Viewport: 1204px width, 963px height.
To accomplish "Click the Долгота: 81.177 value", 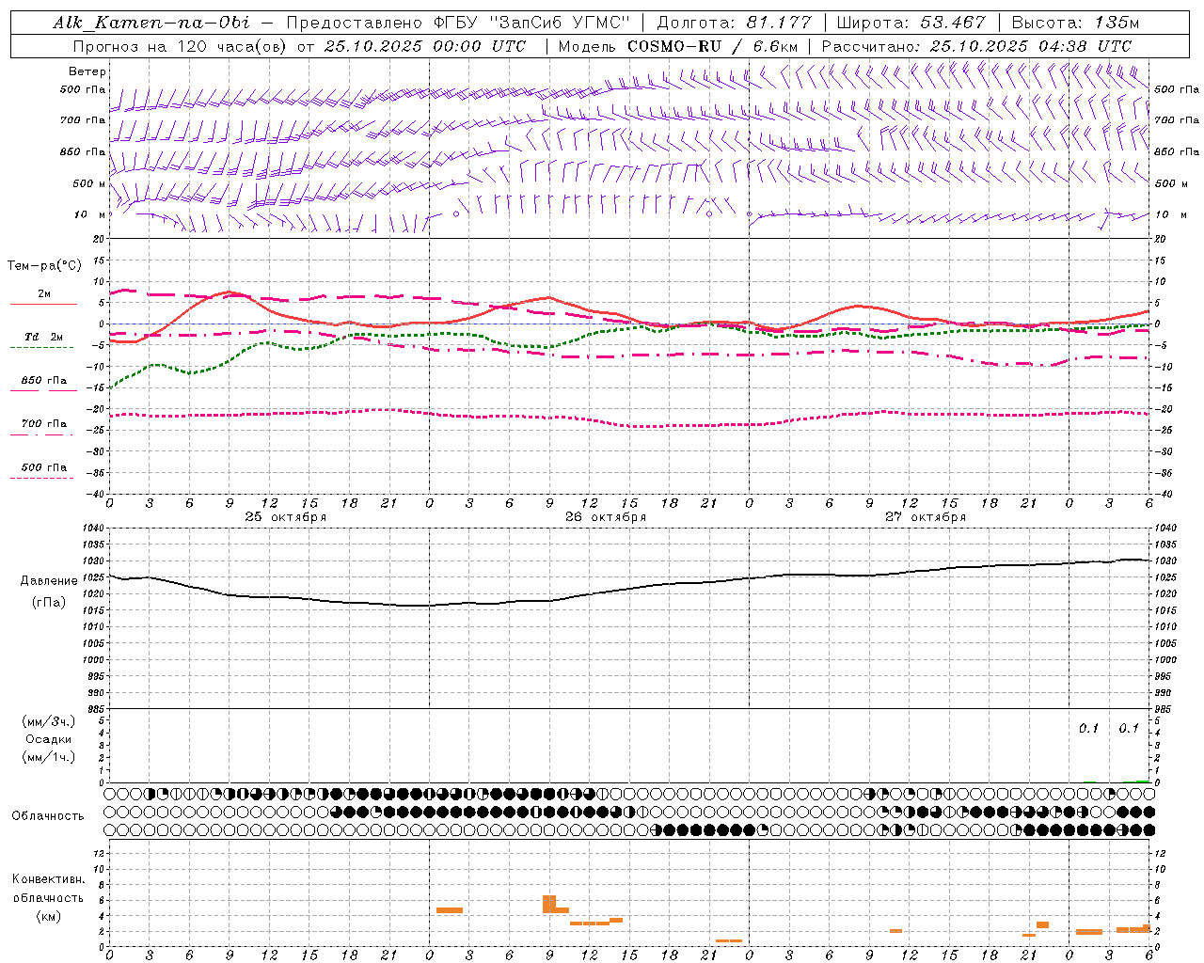I will [734, 23].
